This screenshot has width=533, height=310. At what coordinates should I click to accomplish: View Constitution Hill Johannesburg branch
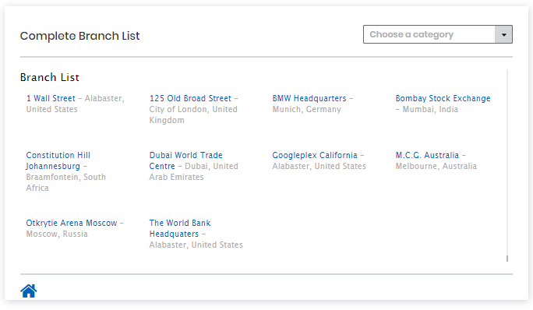pyautogui.click(x=58, y=160)
